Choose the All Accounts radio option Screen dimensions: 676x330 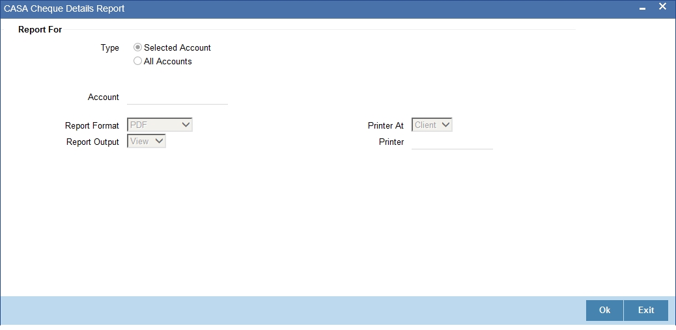(138, 61)
